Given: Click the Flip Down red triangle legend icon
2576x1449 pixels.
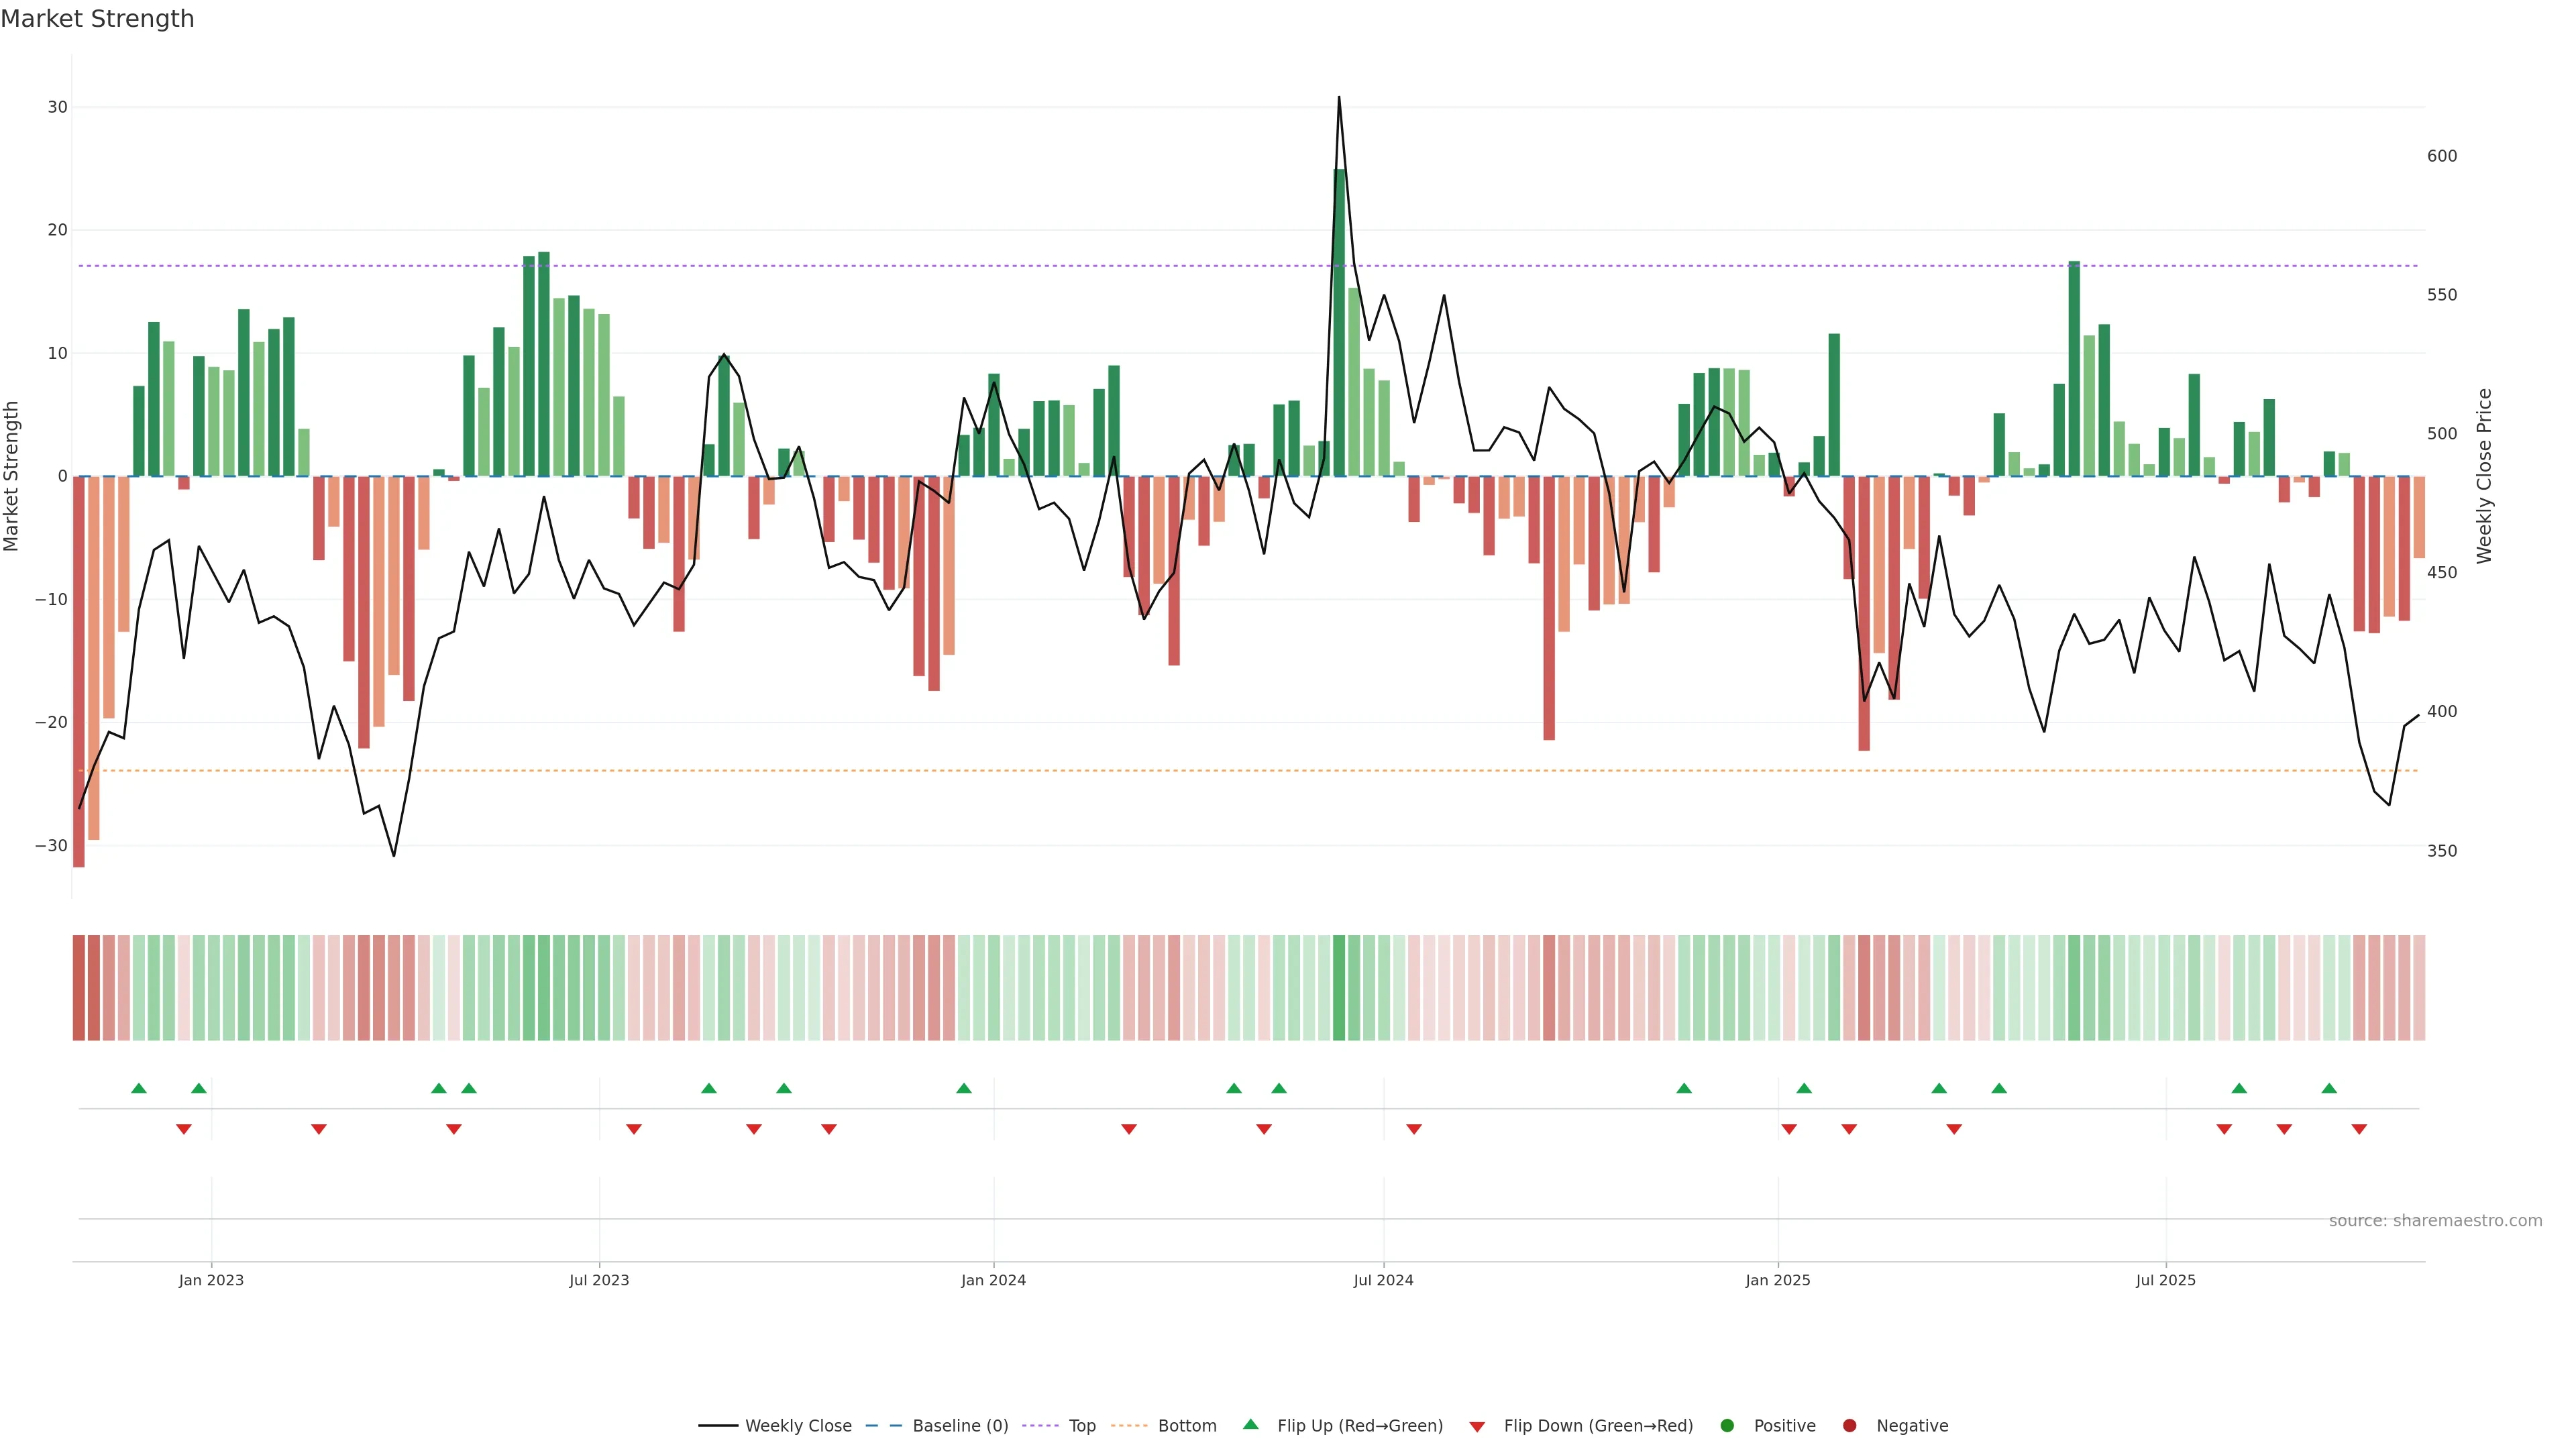Looking at the screenshot, I should (1477, 1427).
